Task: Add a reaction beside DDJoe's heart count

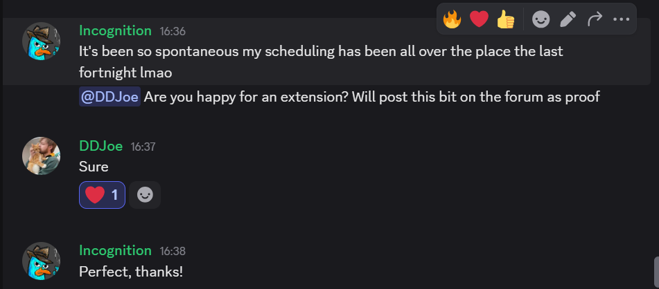Action: [145, 195]
